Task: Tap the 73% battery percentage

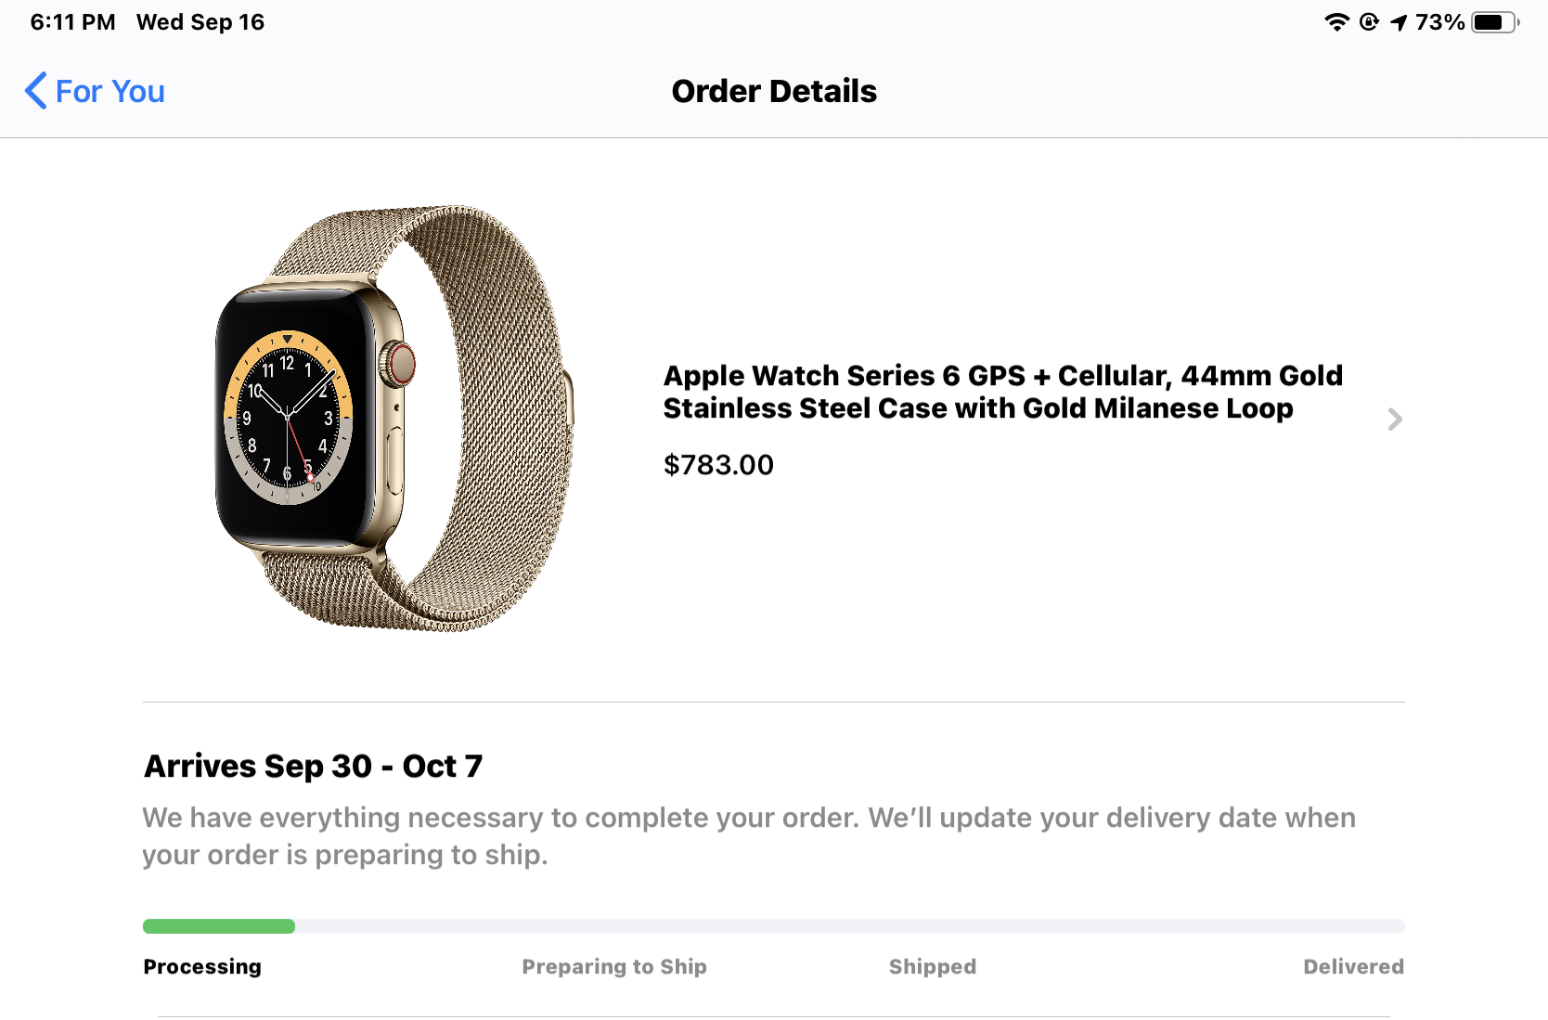Action: (x=1440, y=22)
